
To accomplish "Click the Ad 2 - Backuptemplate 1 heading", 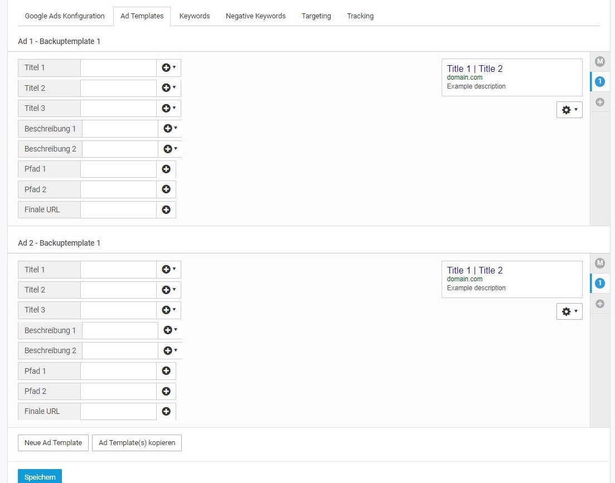I will click(x=59, y=243).
